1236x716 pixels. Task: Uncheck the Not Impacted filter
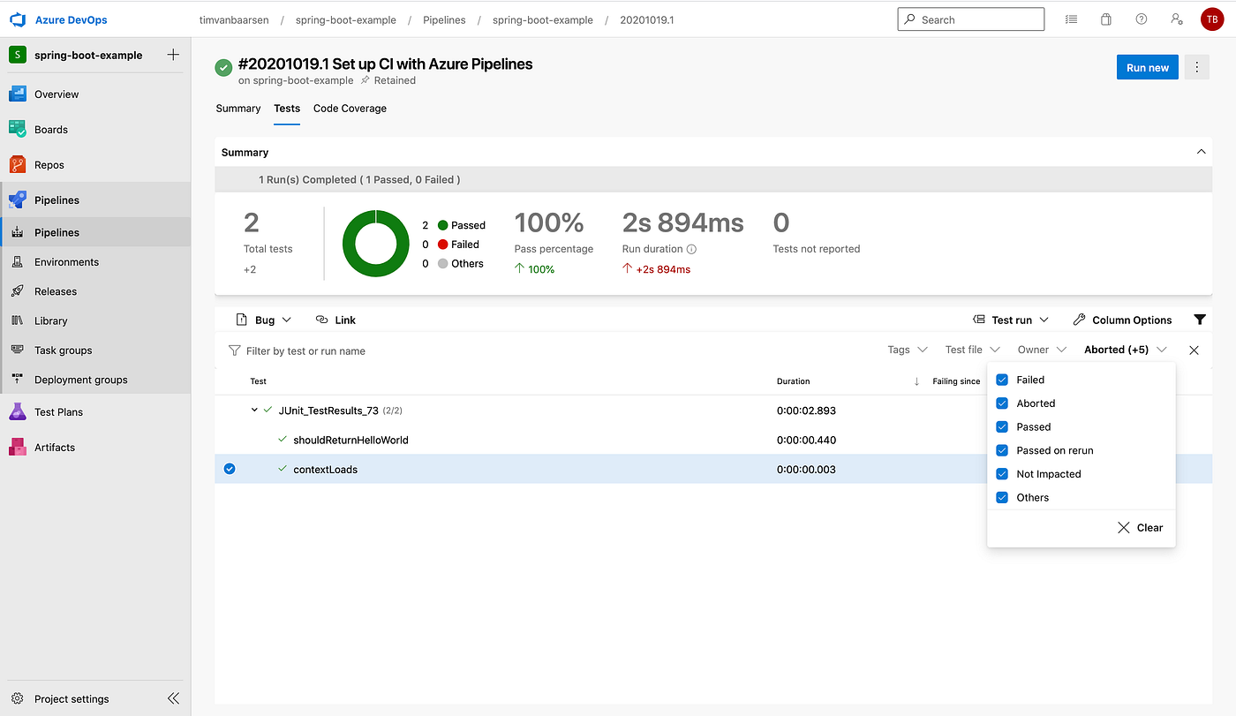tap(1002, 474)
